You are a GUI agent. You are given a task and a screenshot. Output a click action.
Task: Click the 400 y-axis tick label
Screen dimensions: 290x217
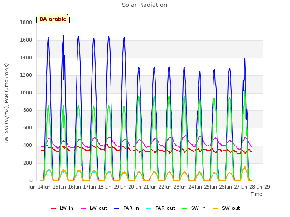coord(27,146)
